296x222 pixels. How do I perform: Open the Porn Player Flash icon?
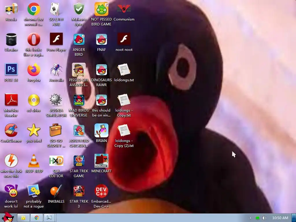point(56,39)
